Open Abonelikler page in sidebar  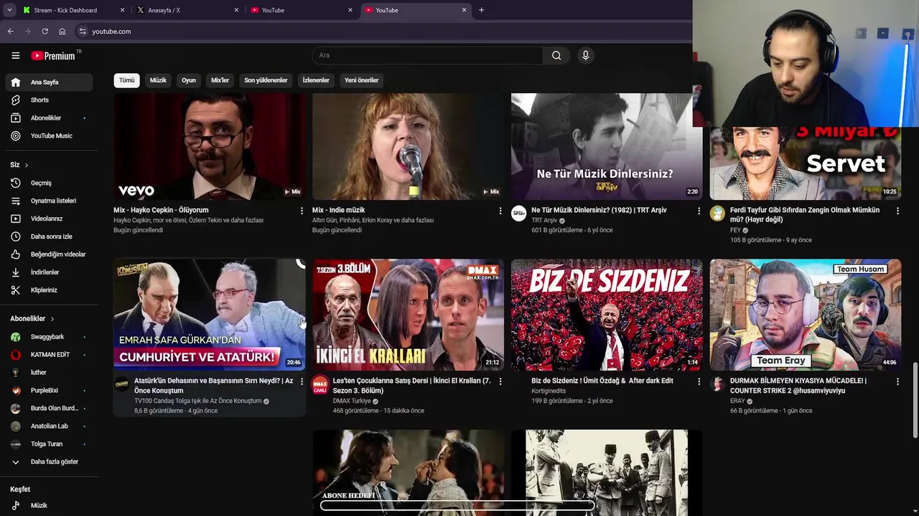tap(50, 118)
